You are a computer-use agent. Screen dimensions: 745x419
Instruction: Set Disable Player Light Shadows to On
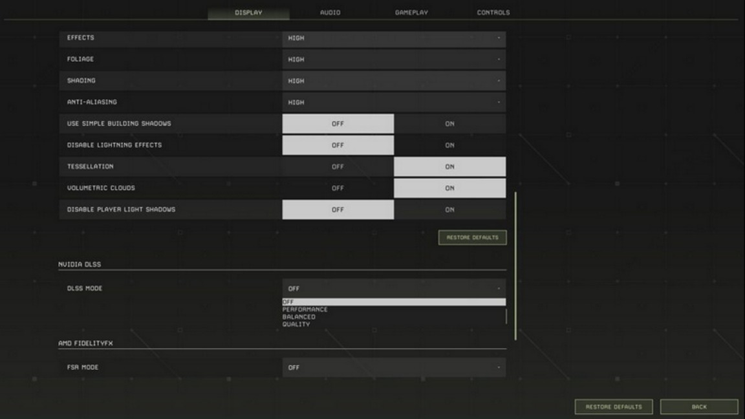pos(450,209)
